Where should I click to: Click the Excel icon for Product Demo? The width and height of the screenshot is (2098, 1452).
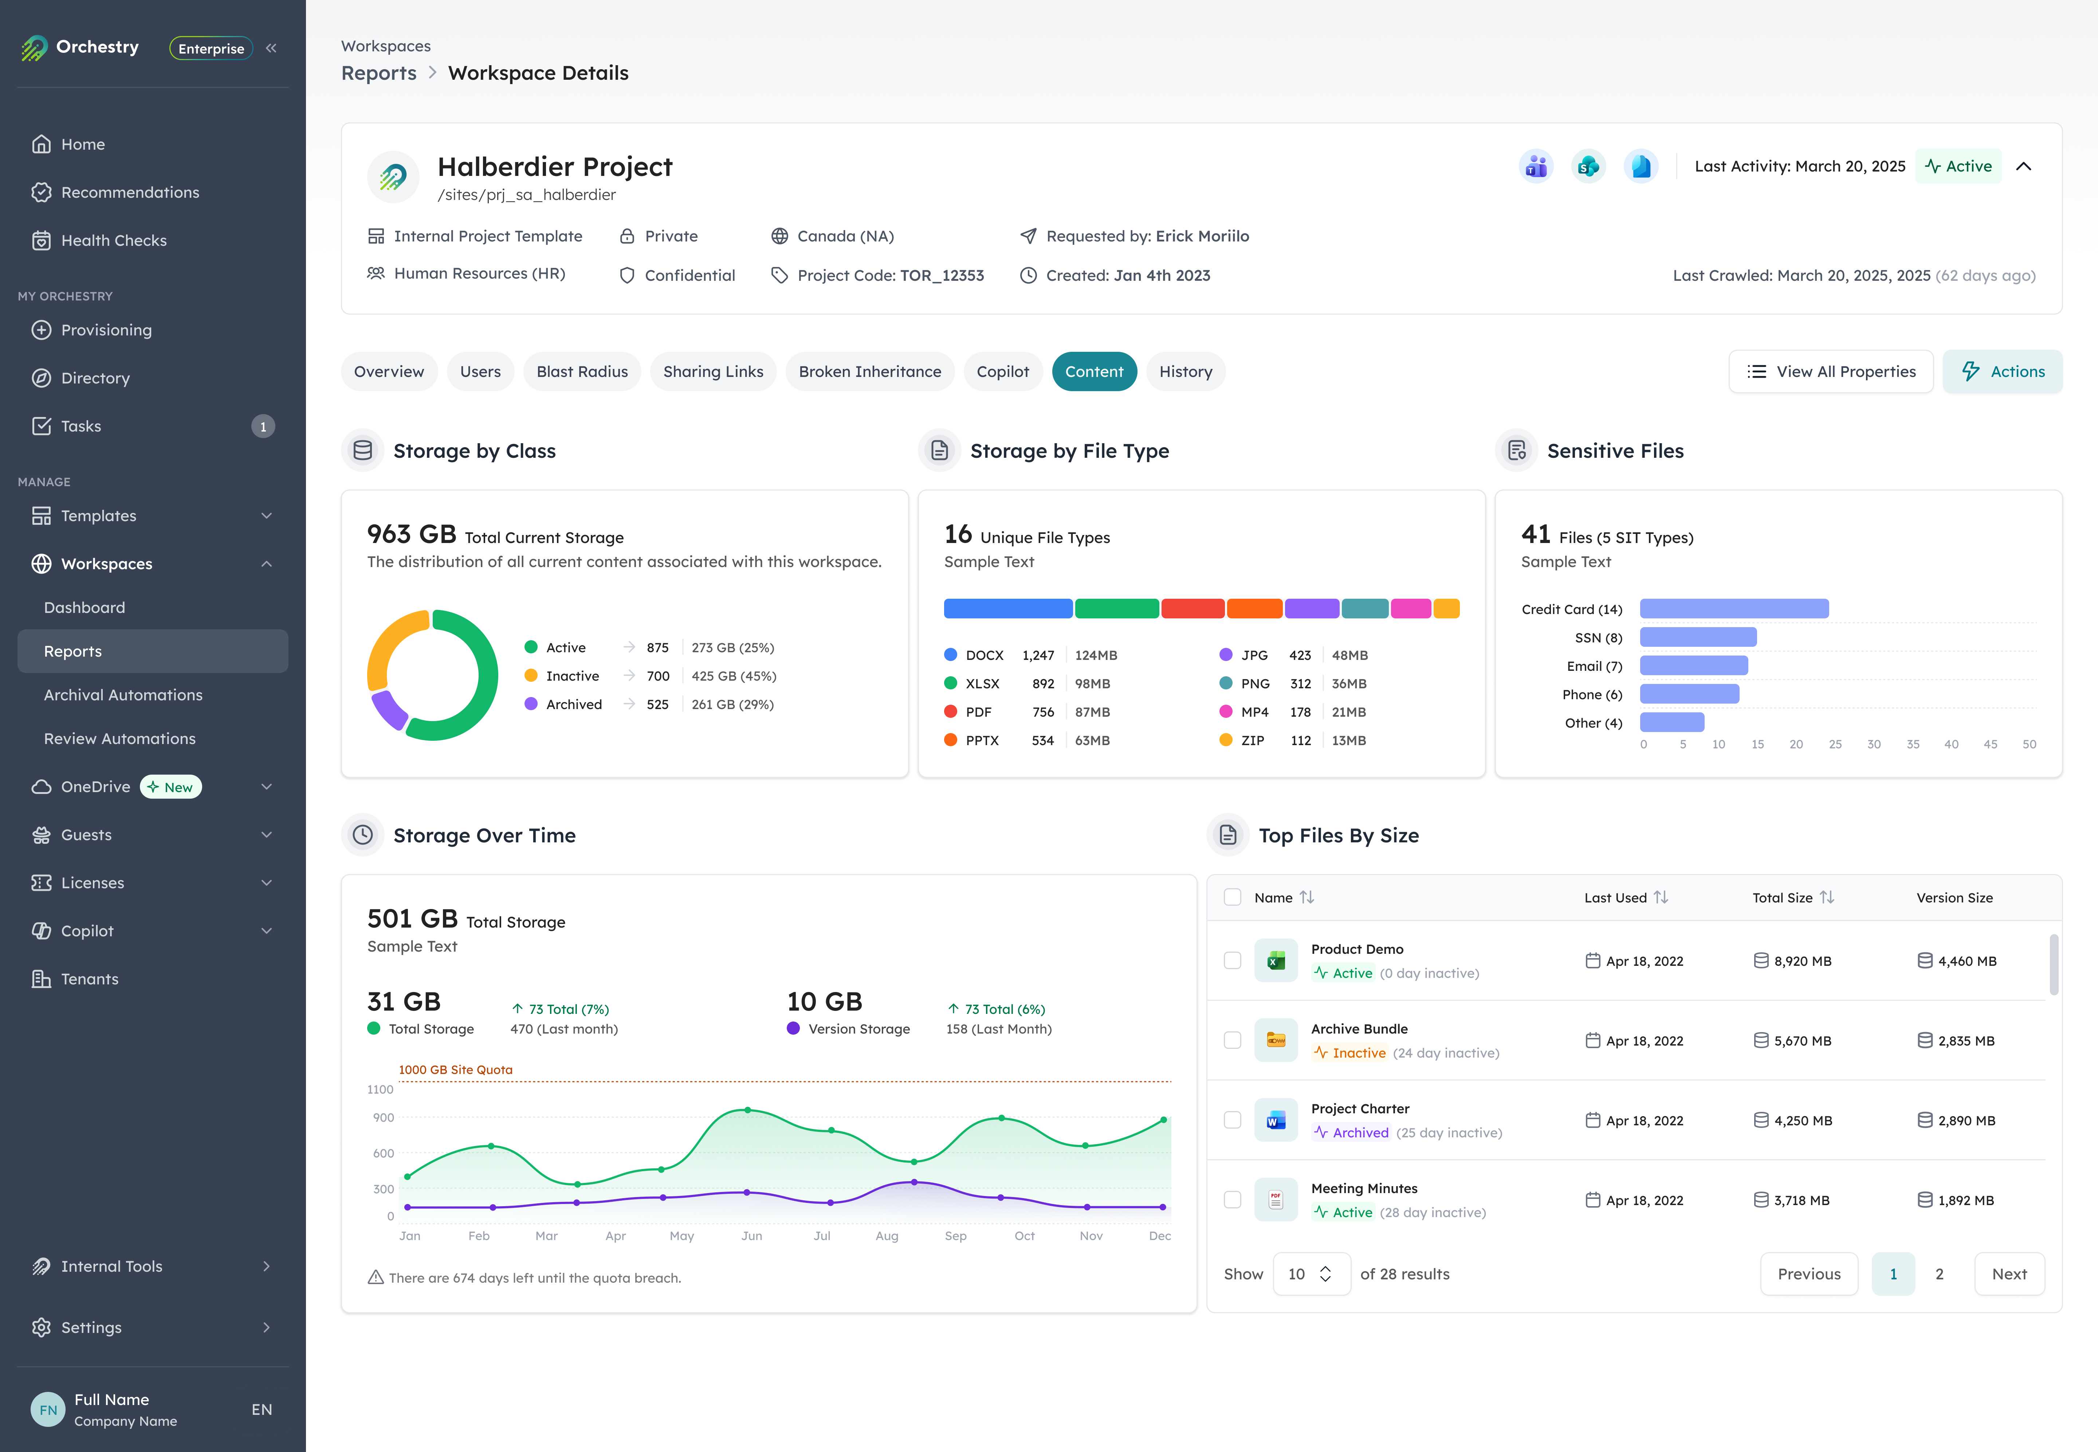pos(1276,961)
